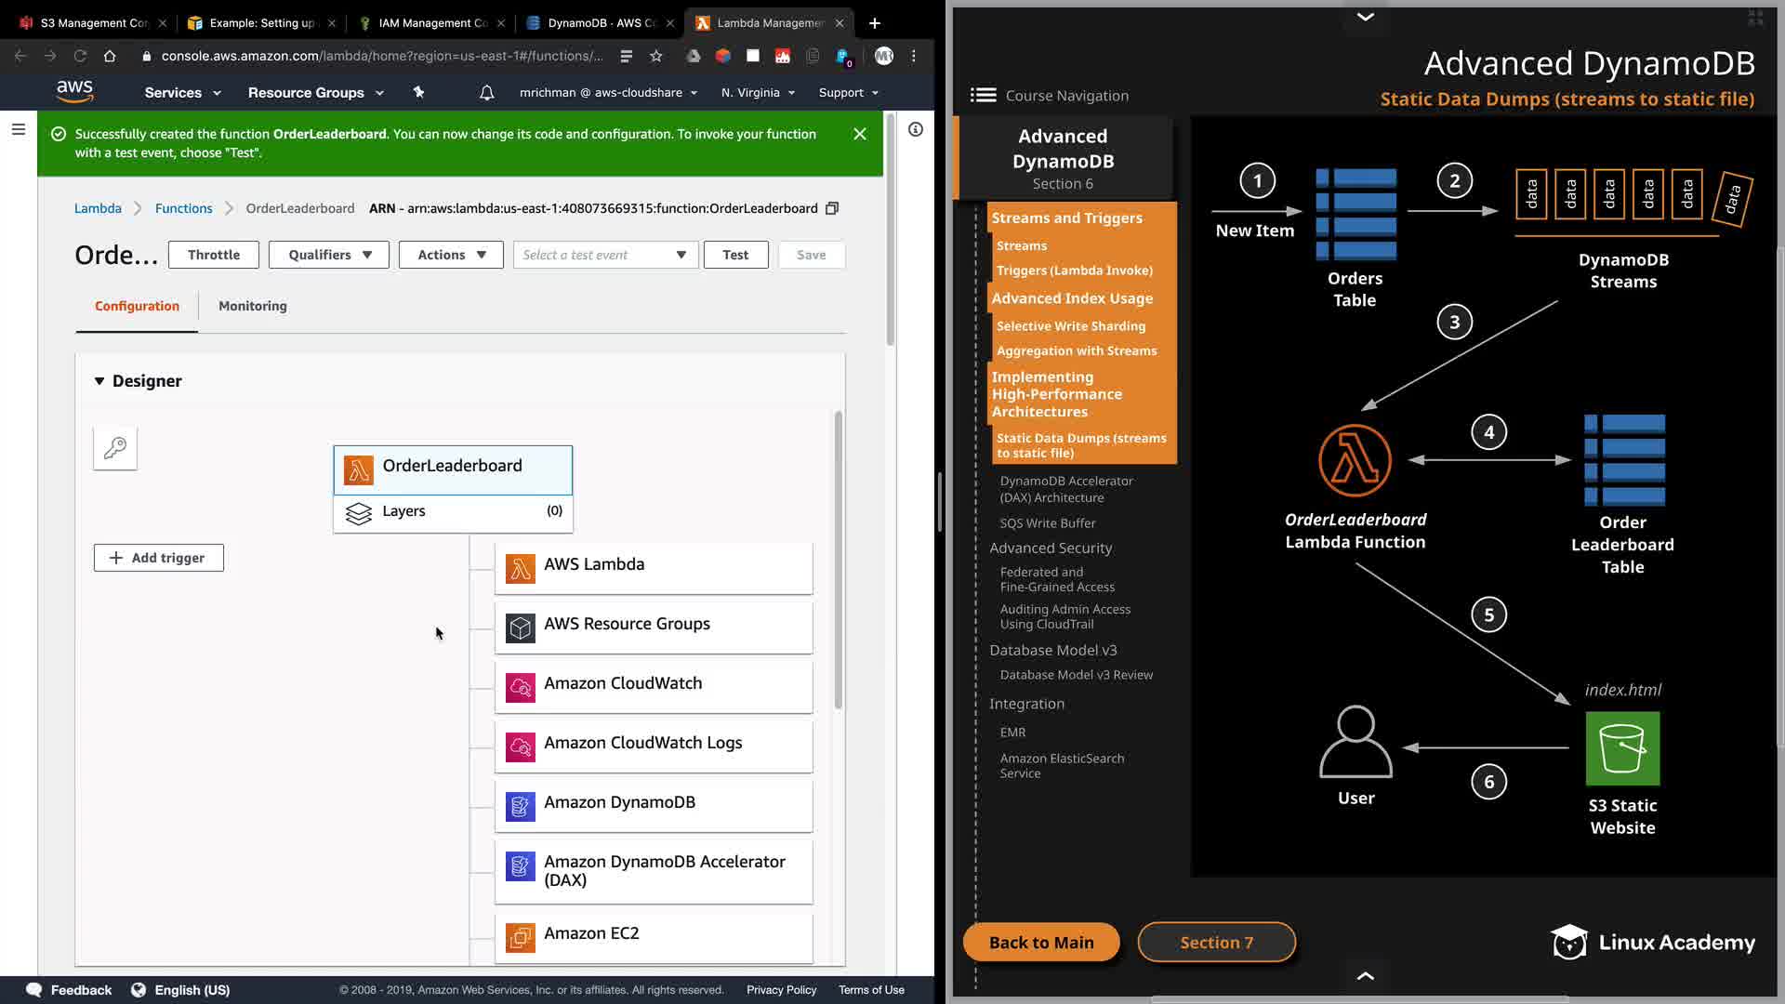This screenshot has height=1004, width=1785.
Task: Open the permissions key icon in Designer
Action: (115, 448)
